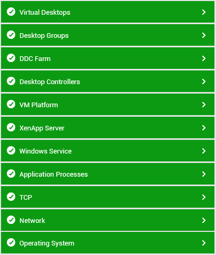Image resolution: width=216 pixels, height=255 pixels.
Task: Expand the Desktop Groups row chevron
Action: 204,35
